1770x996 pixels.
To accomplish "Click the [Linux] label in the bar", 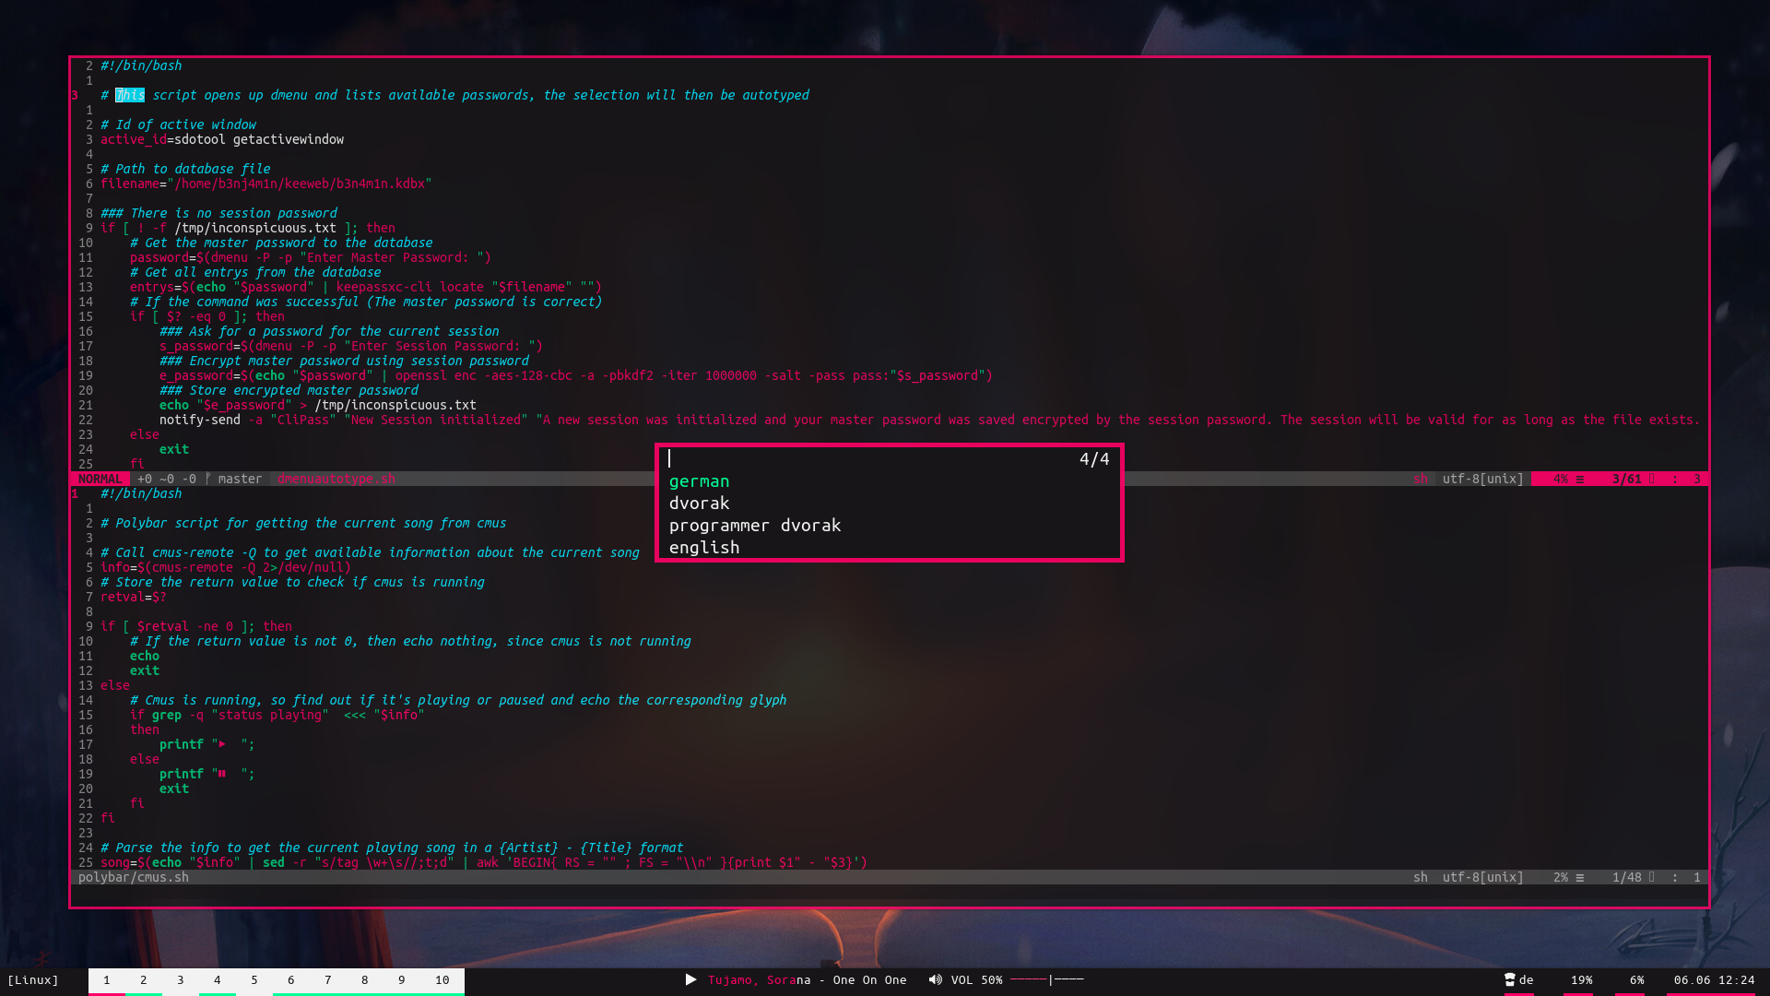I will (x=33, y=979).
